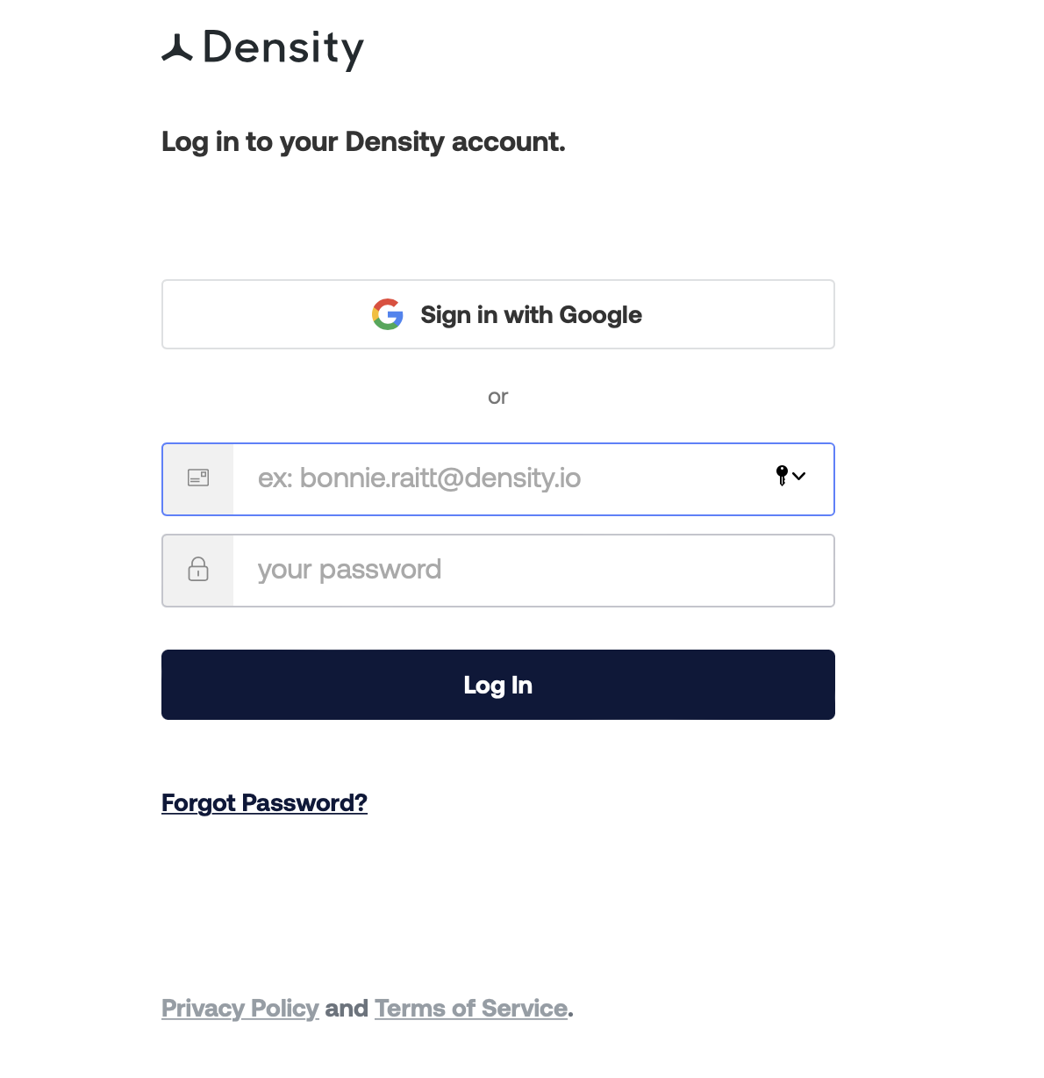The image size is (1044, 1078).
Task: Click the Google G logo
Action: (388, 314)
